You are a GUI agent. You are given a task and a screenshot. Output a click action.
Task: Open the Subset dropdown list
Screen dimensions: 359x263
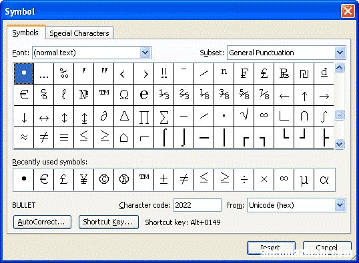[340, 53]
